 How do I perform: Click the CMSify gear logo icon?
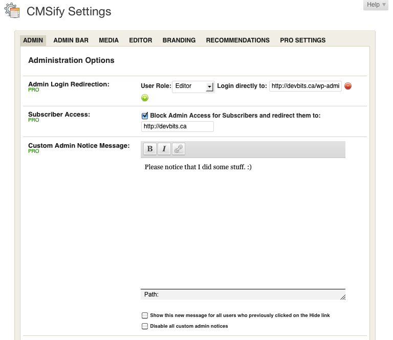click(12, 11)
